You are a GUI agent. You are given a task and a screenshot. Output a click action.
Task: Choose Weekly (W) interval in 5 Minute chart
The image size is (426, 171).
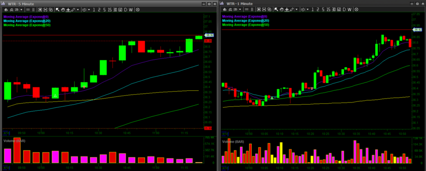[x=131, y=9]
